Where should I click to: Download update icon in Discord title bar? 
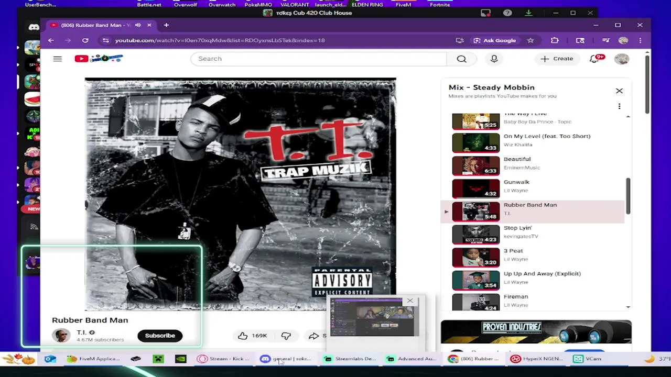[x=528, y=13]
